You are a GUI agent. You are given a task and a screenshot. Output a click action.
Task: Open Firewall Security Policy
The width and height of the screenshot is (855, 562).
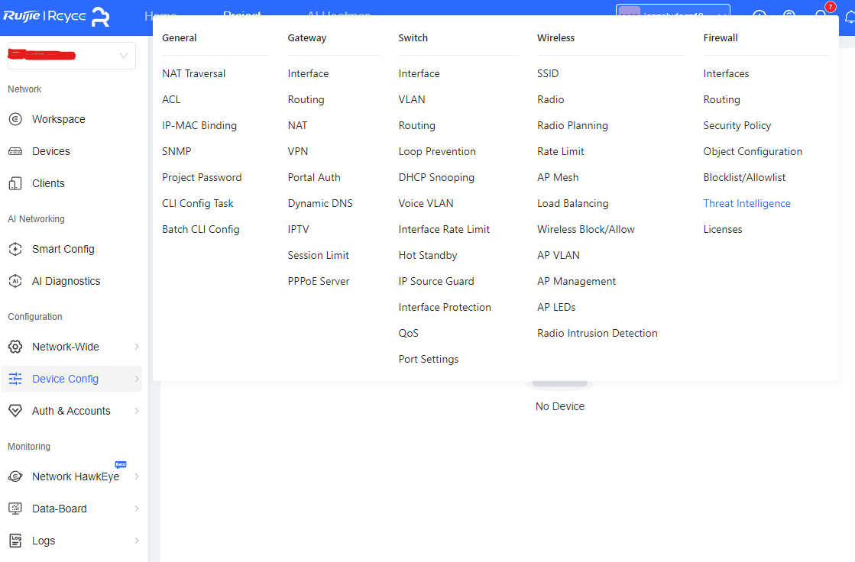pyautogui.click(x=737, y=125)
